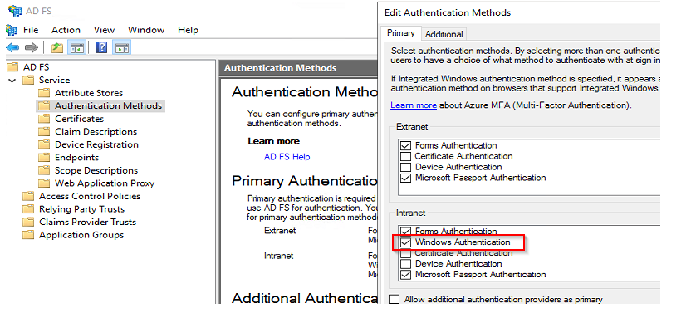
Task: Follow the Learn more Azure MFA link
Action: pyautogui.click(x=414, y=105)
